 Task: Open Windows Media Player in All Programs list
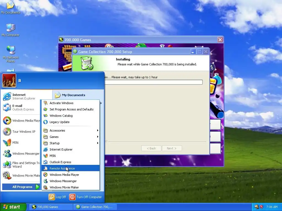tap(70, 175)
